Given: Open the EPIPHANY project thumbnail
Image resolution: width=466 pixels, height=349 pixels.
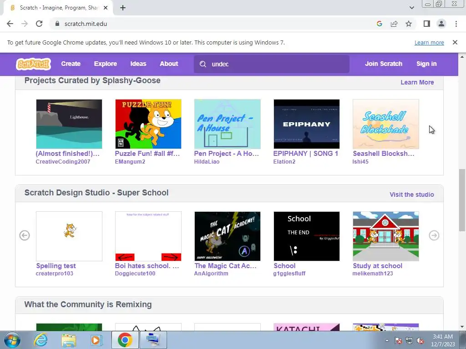Looking at the screenshot, I should coord(306,124).
